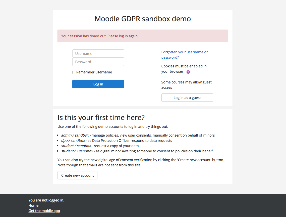This screenshot has width=286, height=217.
Task: Click the Moodle GDPR sandbox demo heading
Action: (x=143, y=19)
